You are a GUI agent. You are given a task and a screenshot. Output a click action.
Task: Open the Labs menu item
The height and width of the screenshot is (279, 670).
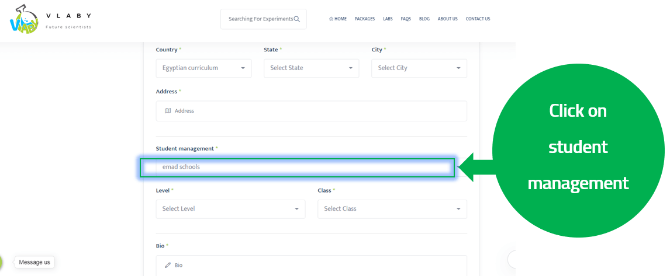[x=388, y=19]
